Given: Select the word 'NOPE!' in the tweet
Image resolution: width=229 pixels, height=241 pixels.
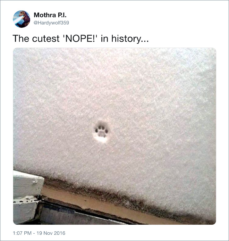Looking at the screenshot, I should click(80, 38).
